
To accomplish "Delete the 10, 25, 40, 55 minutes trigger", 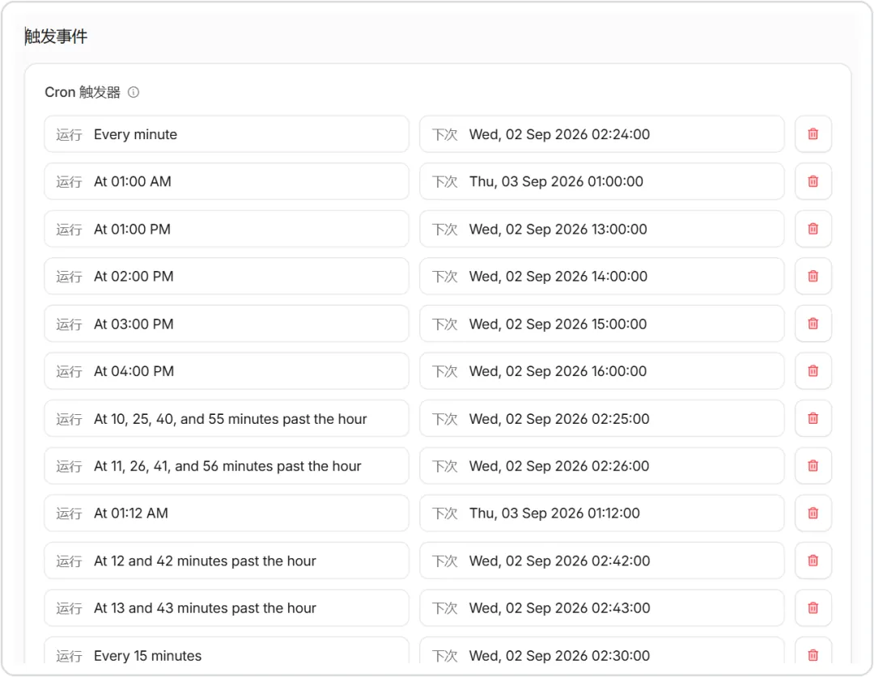I will (x=813, y=418).
